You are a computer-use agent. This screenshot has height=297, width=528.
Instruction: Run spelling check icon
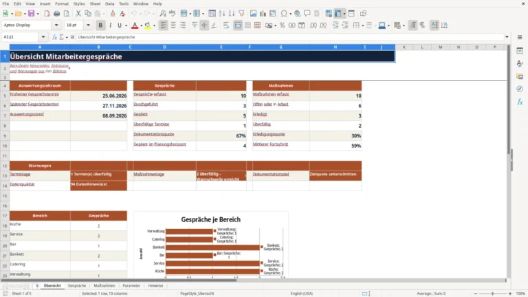click(173, 14)
